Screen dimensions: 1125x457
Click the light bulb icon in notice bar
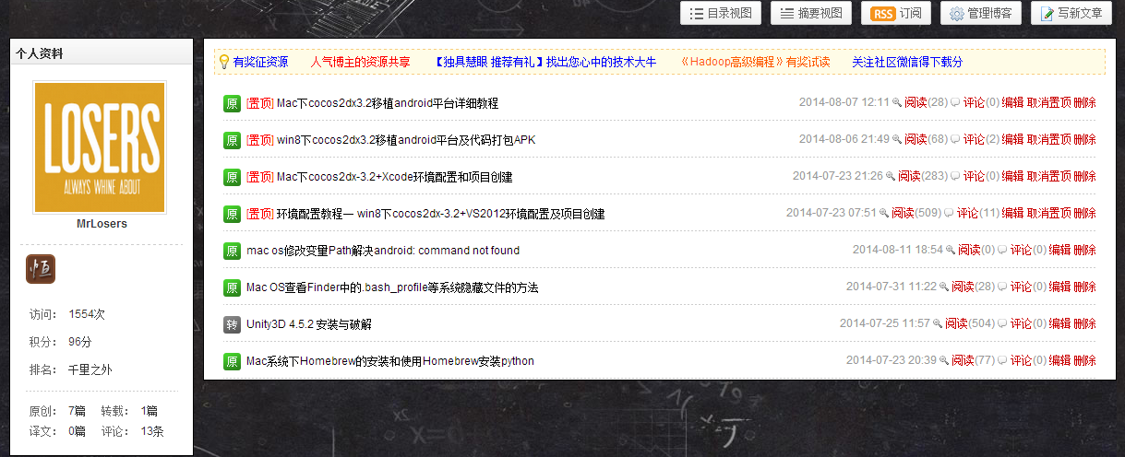tap(223, 62)
